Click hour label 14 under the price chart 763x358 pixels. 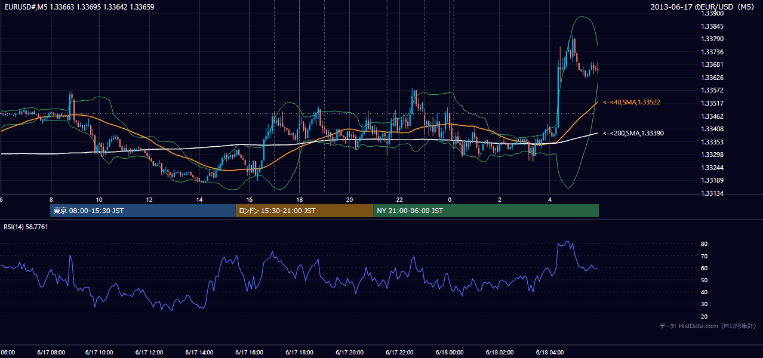(x=199, y=200)
